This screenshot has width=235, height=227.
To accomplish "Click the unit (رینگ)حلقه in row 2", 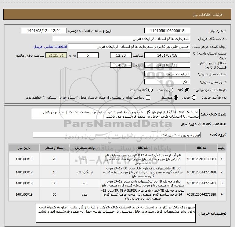I will pos(85,172).
